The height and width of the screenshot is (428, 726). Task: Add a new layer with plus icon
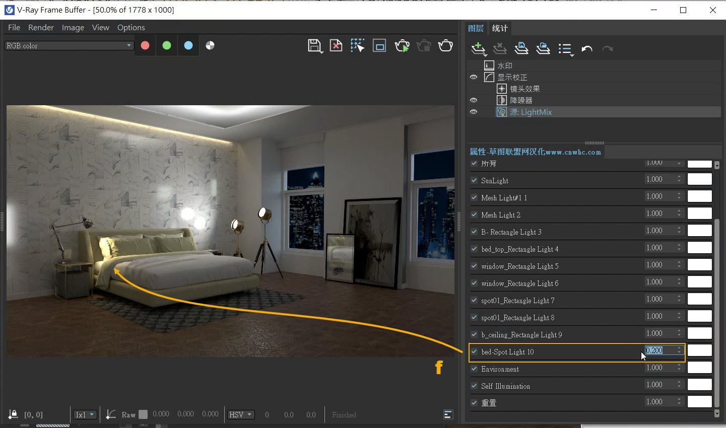coord(478,49)
